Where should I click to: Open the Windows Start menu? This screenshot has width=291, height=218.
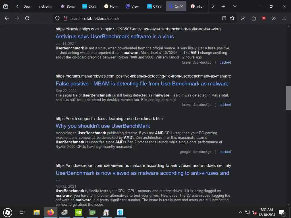(x=8, y=212)
